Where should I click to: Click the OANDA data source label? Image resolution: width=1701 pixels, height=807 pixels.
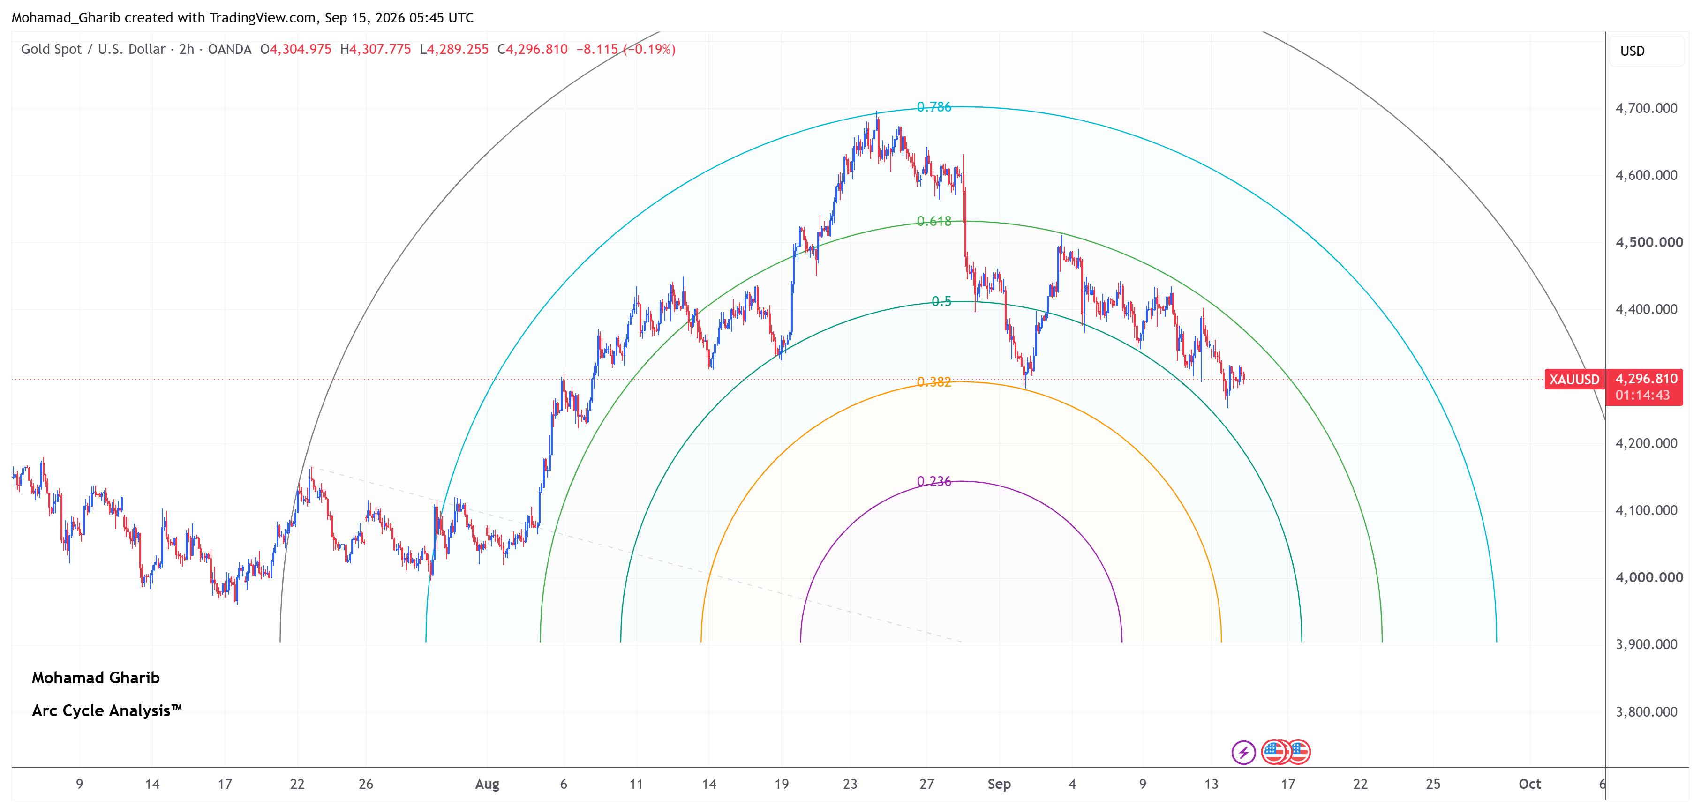click(229, 50)
